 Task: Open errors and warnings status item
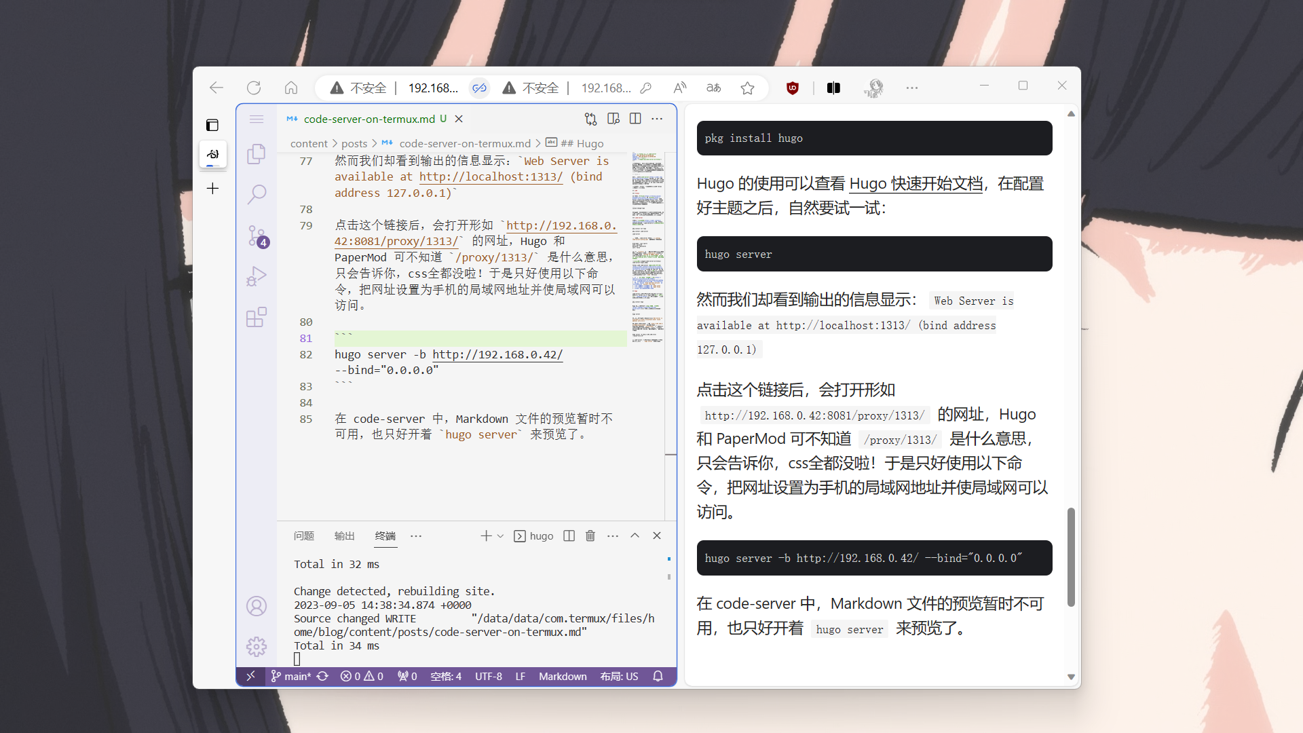(x=362, y=677)
